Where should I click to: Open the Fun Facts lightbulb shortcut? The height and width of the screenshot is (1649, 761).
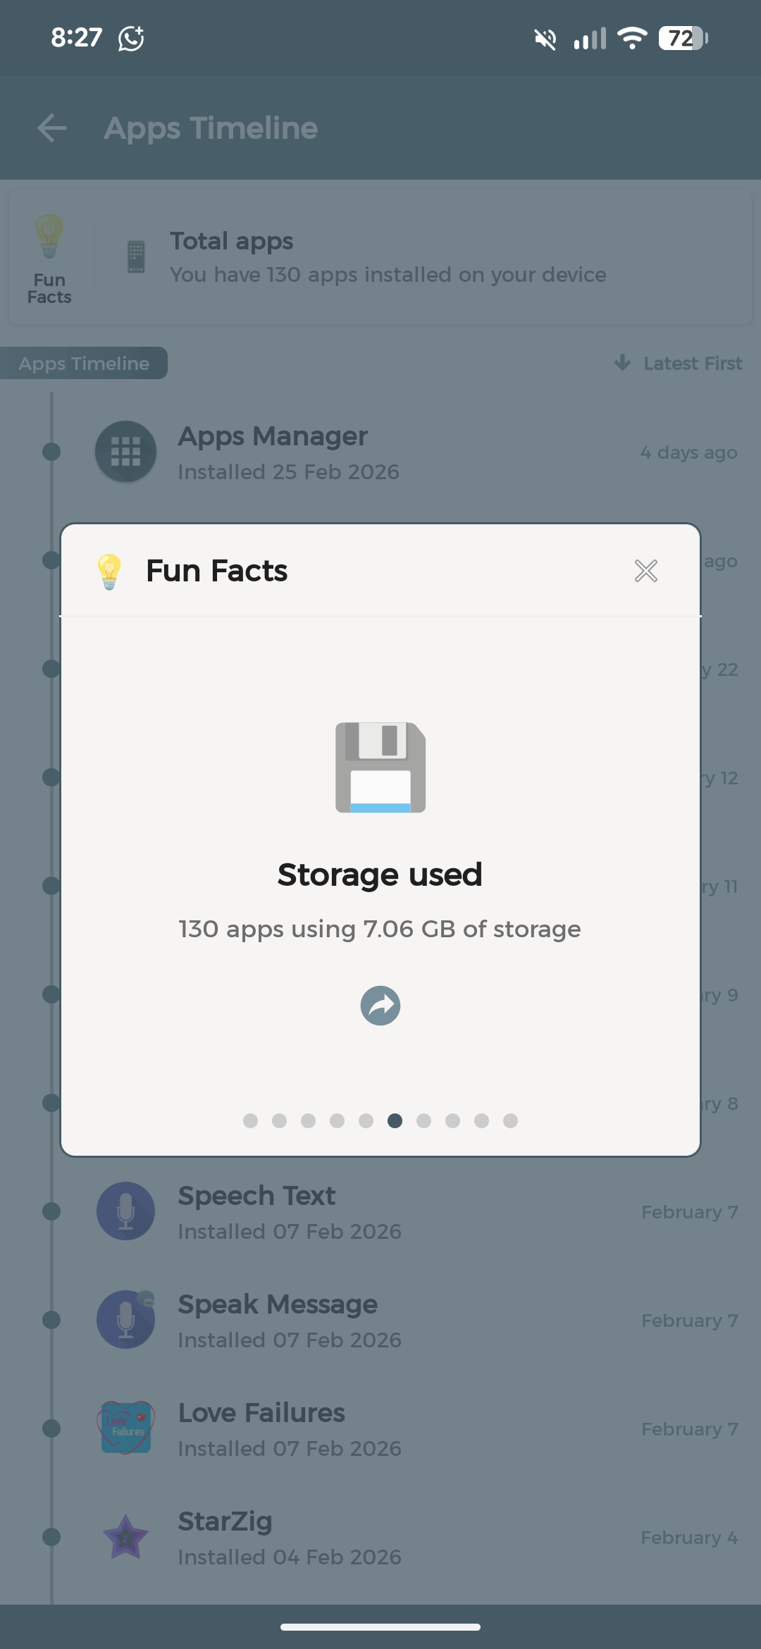pos(49,258)
